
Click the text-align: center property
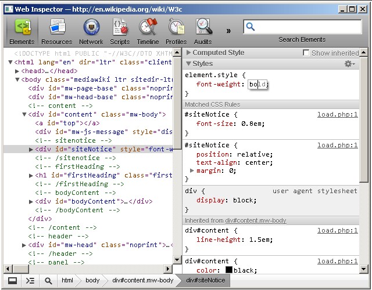(235, 162)
